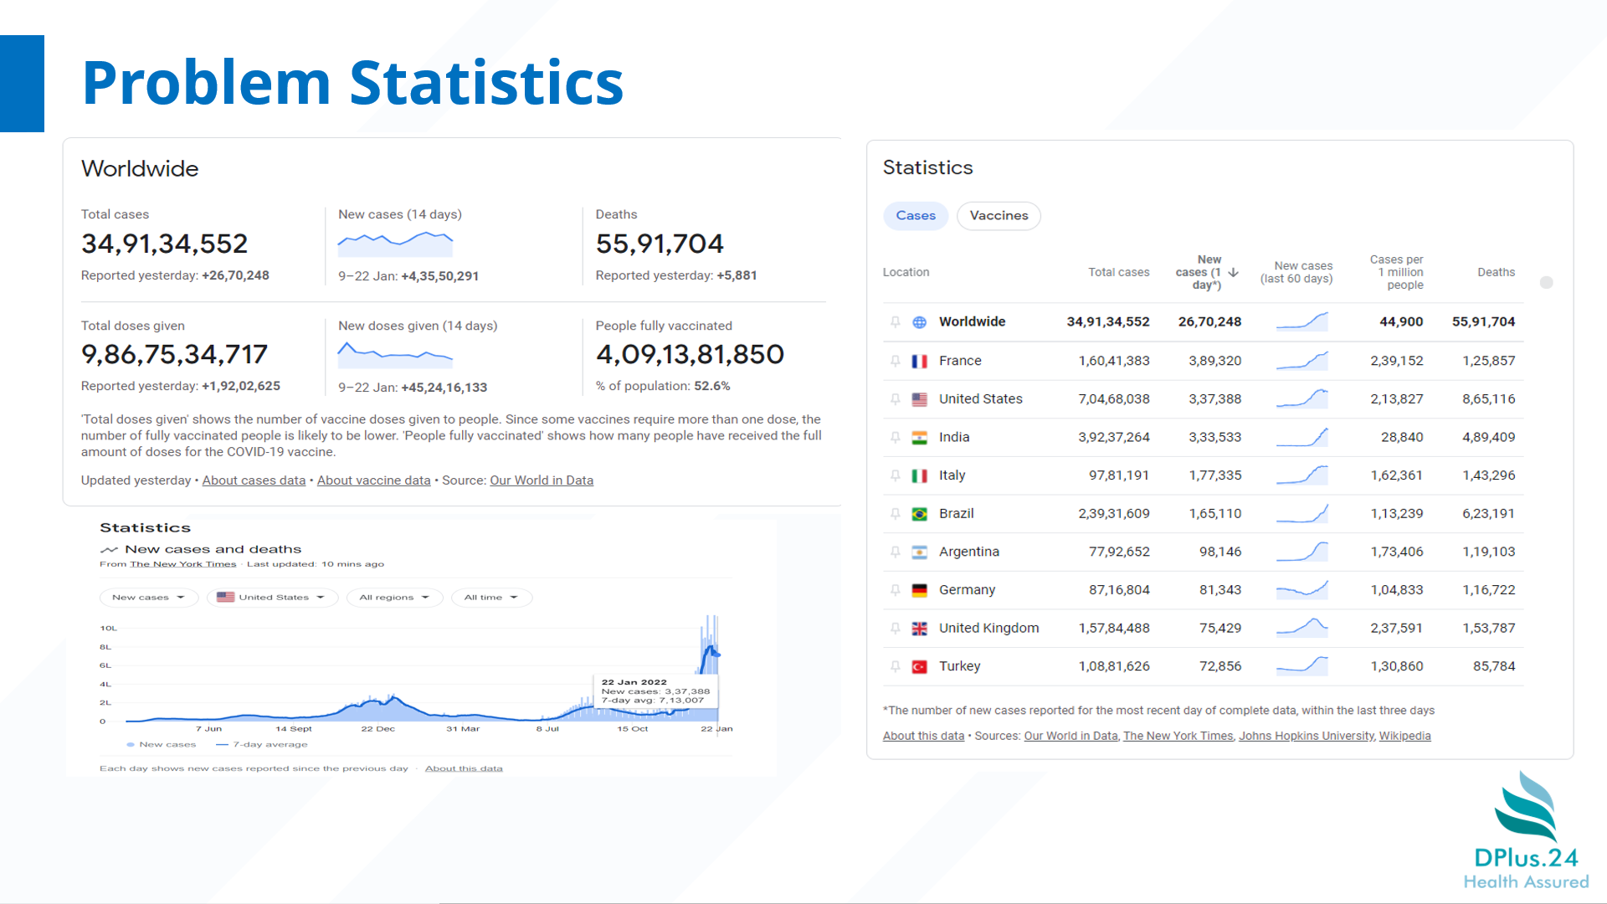Click the Worldwide globe icon

919,322
